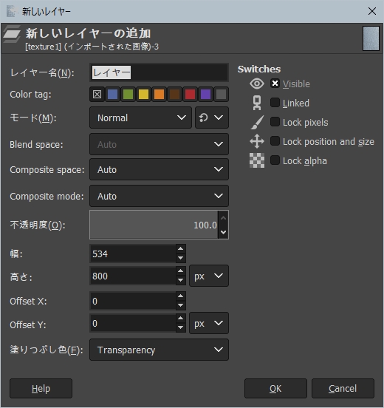
Task: Click the checkerboard icon beside Lock alpha
Action: point(257,160)
